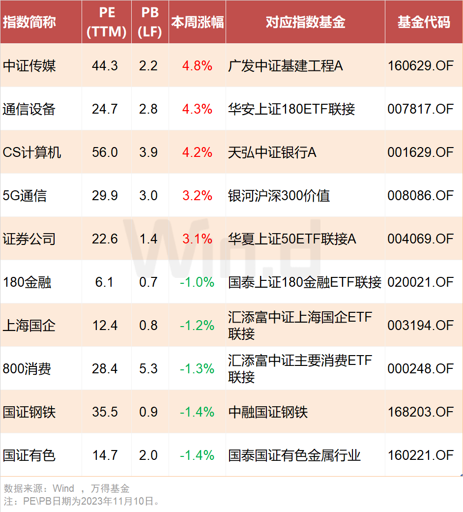The image size is (463, 512).
Task: Click weekly gain 4.8%
Action: pyautogui.click(x=198, y=65)
